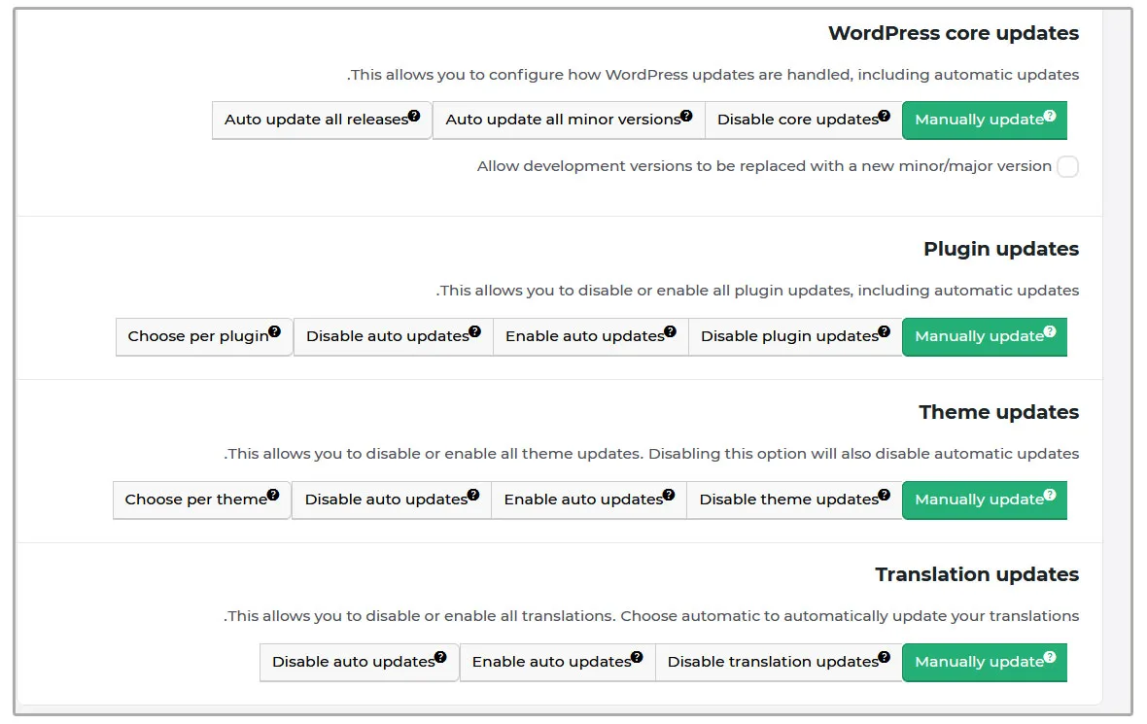Click the WordPress core updates heading
Image resolution: width=1147 pixels, height=724 pixels.
coord(954,34)
